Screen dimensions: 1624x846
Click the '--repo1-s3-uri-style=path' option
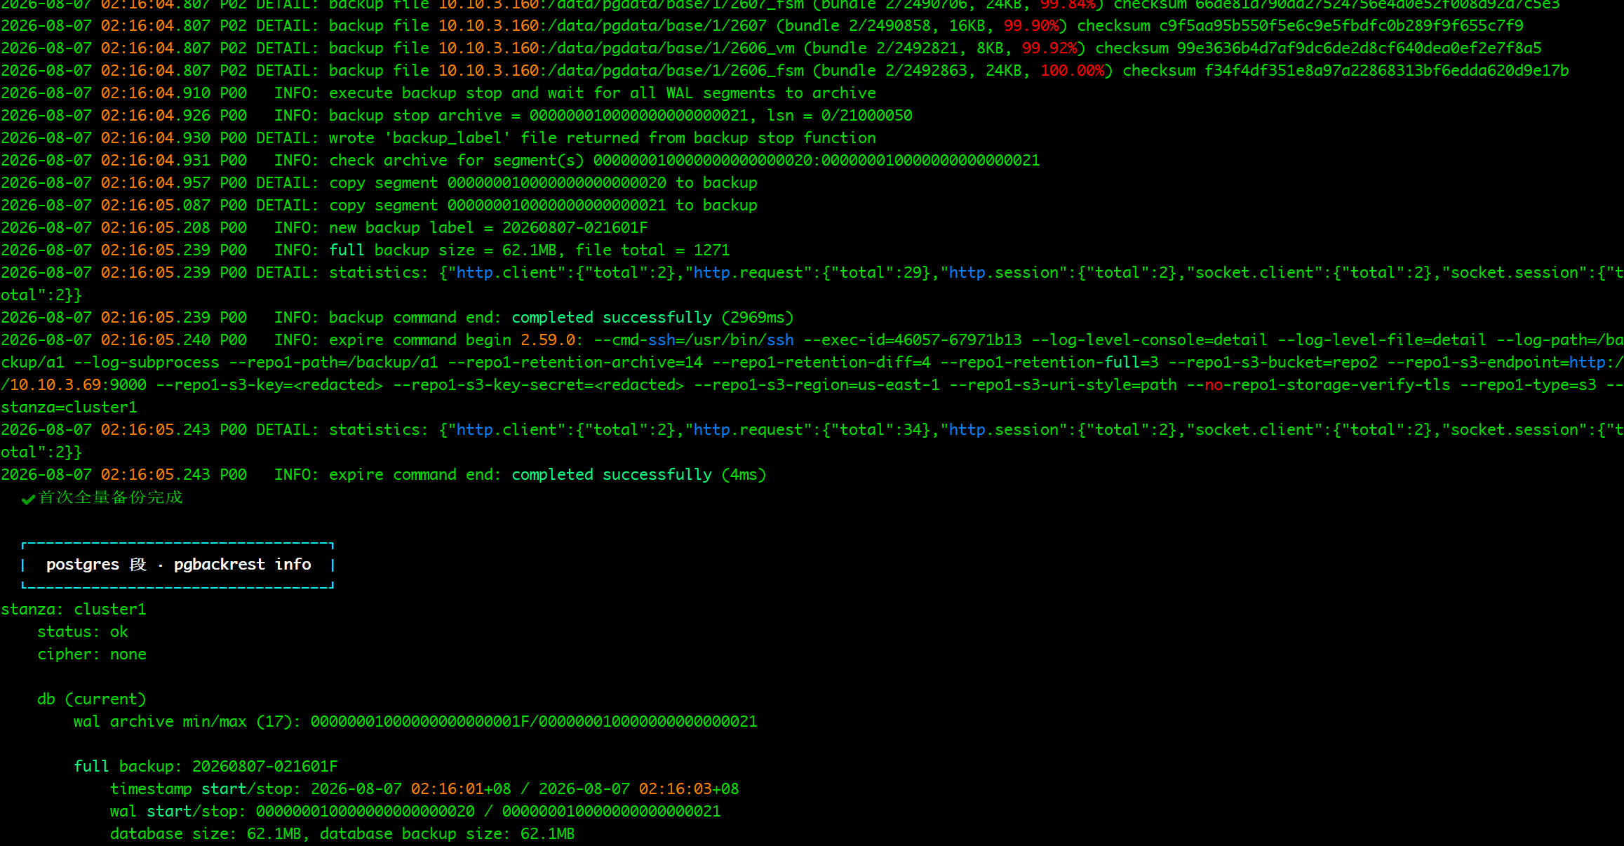1063,385
